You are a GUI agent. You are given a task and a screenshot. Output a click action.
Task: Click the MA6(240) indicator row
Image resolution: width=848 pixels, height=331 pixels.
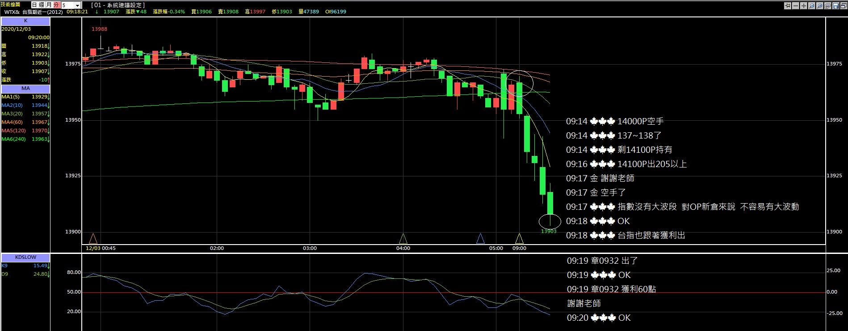[25, 139]
